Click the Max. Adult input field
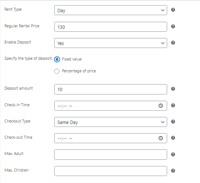 click(111, 155)
